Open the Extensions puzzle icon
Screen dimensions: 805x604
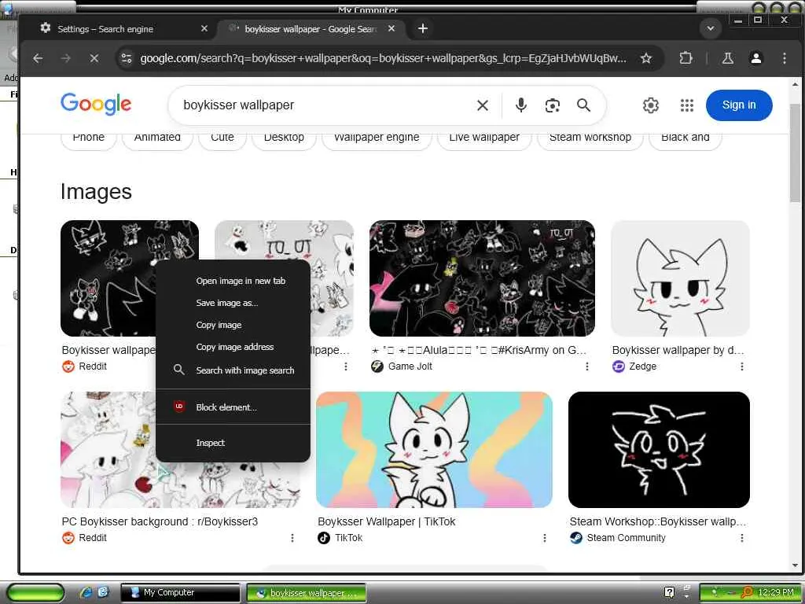(686, 58)
